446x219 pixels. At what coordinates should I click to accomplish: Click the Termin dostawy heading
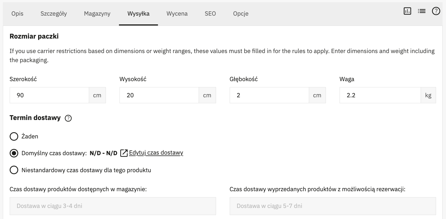pyautogui.click(x=35, y=118)
